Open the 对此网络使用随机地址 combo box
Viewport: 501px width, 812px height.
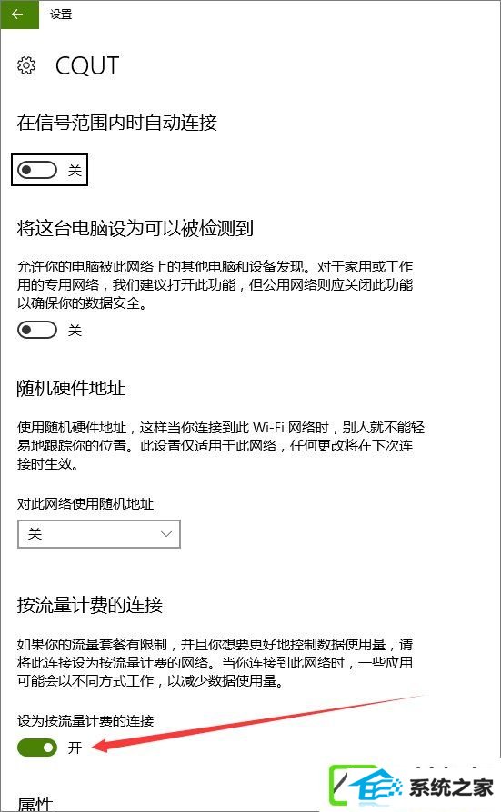coord(98,534)
